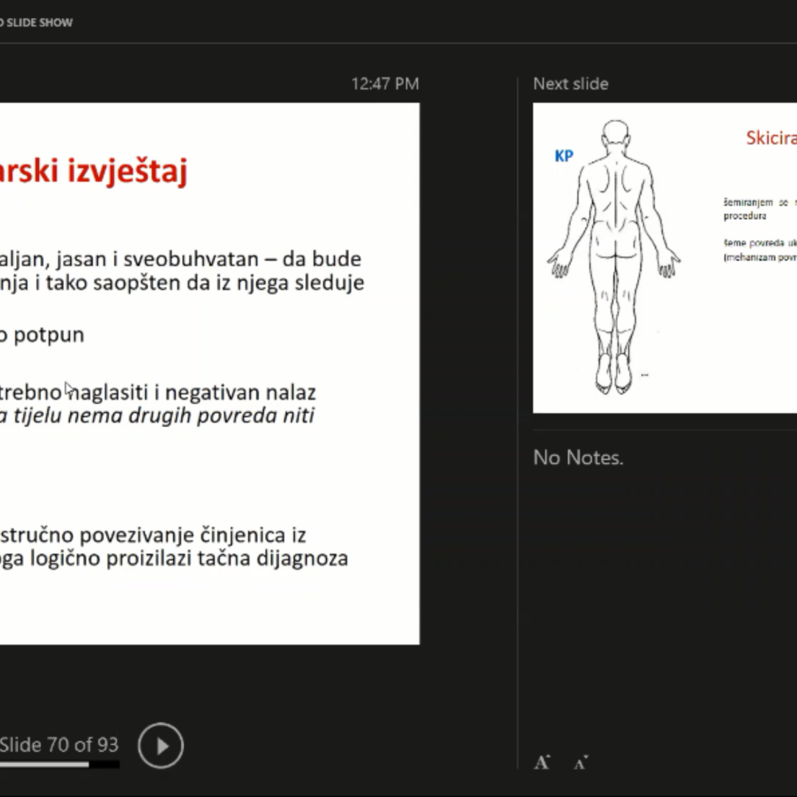Decrease the notes text size
Screen dimensions: 797x797
581,762
